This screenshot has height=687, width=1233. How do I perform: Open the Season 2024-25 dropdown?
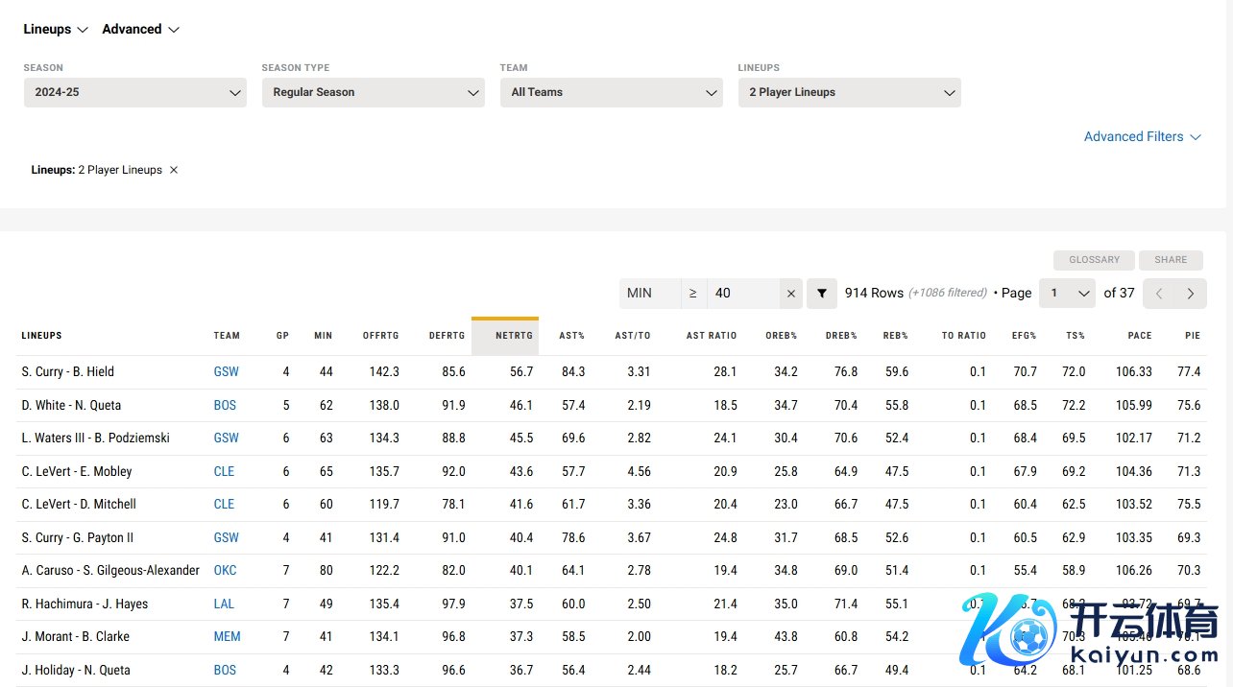135,92
